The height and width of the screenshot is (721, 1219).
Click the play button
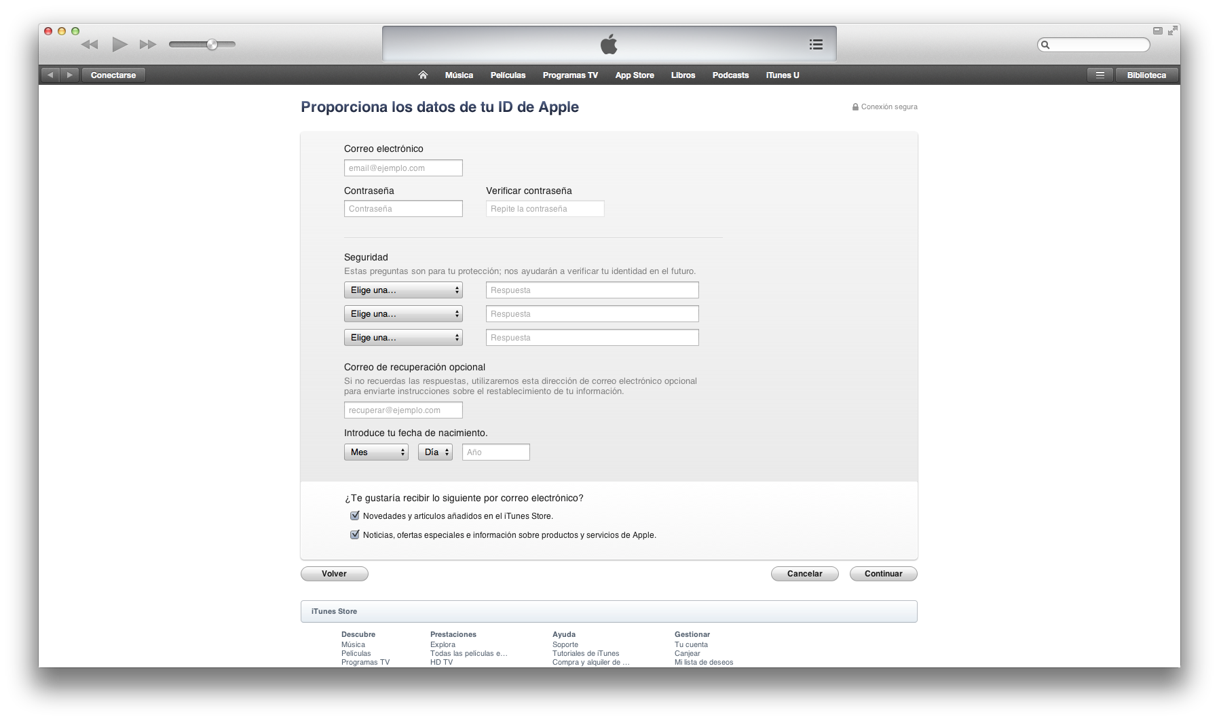(x=119, y=45)
